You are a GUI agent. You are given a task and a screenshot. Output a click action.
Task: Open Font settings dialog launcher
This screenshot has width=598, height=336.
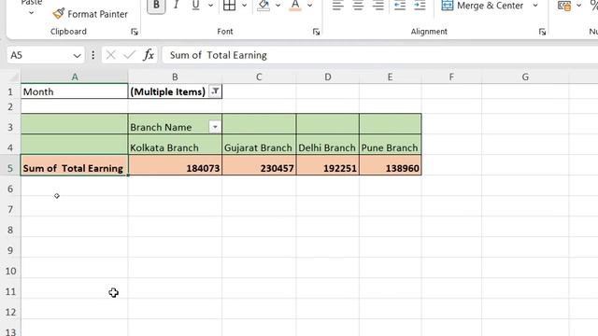pyautogui.click(x=316, y=32)
